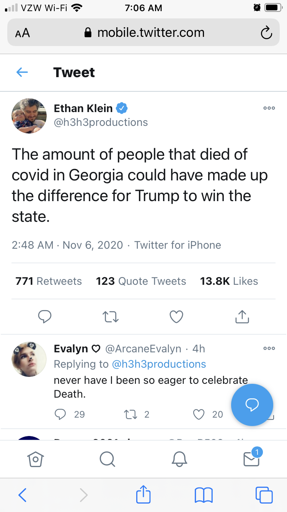Image resolution: width=287 pixels, height=512 pixels.
Task: Go back using the Tweet header arrow
Action: point(22,72)
